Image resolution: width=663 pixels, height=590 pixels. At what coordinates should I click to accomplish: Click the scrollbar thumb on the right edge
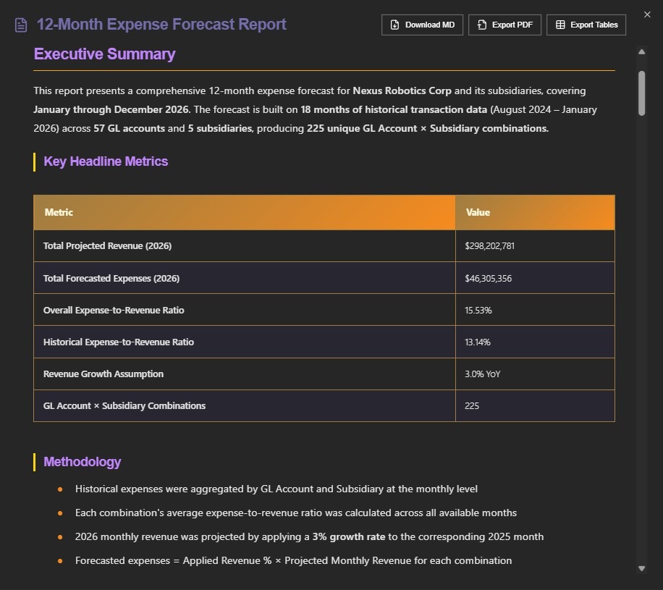coord(641,94)
